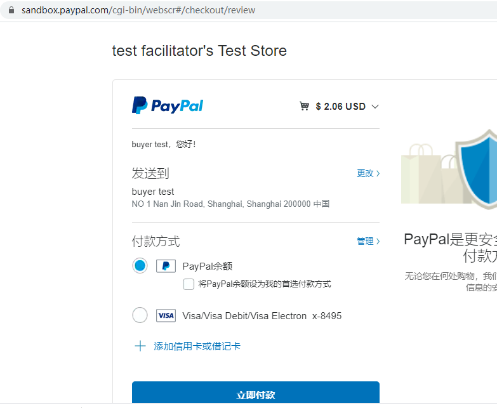This screenshot has height=408, width=497.
Task: Click the PayPal balance logo icon
Action: point(166,266)
